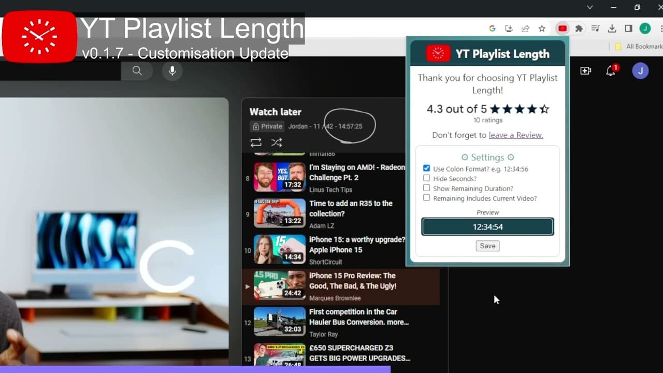Image resolution: width=663 pixels, height=373 pixels.
Task: Click the share this page icon
Action: [x=525, y=28]
